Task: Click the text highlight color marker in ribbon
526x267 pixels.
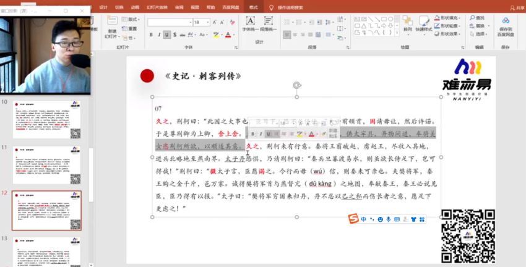Action: pos(216,35)
